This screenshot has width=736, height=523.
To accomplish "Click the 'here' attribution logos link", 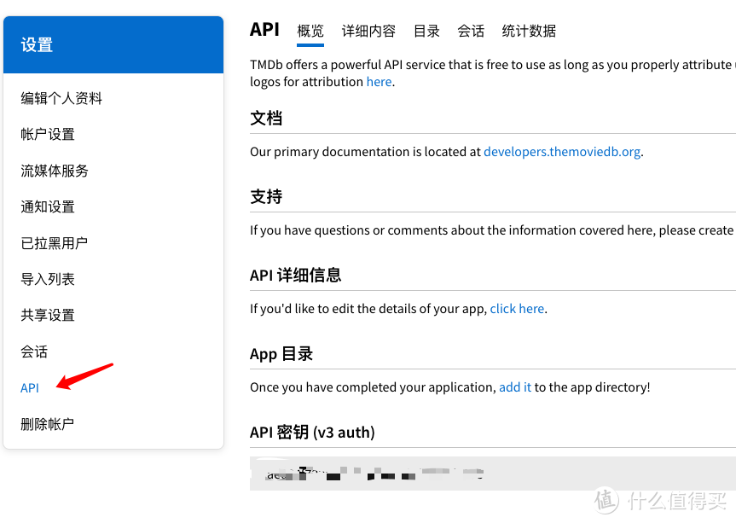I will click(379, 82).
